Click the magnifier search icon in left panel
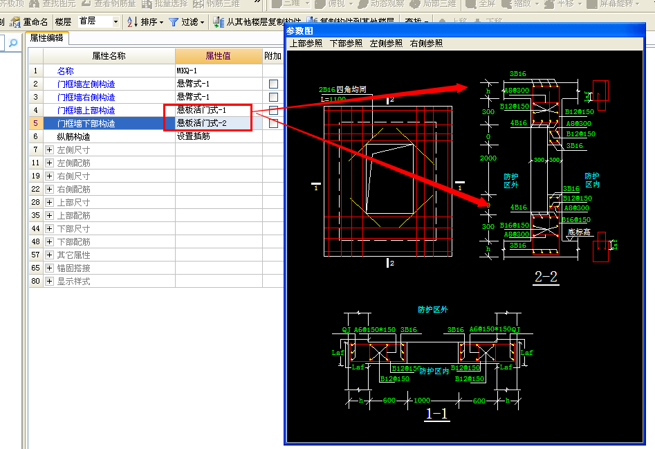655x449 pixels. (x=13, y=43)
